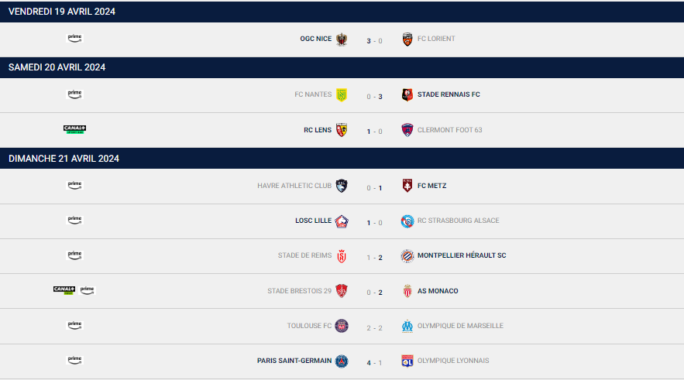Select the RC Lens club logo

pos(342,130)
